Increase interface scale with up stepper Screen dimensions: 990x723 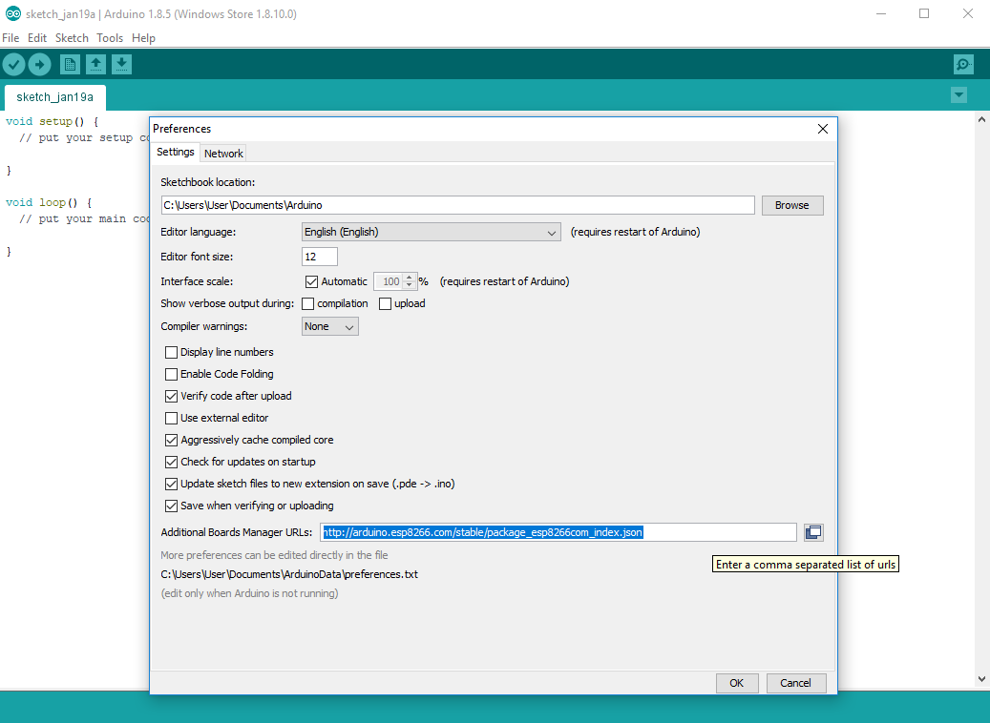(x=410, y=277)
